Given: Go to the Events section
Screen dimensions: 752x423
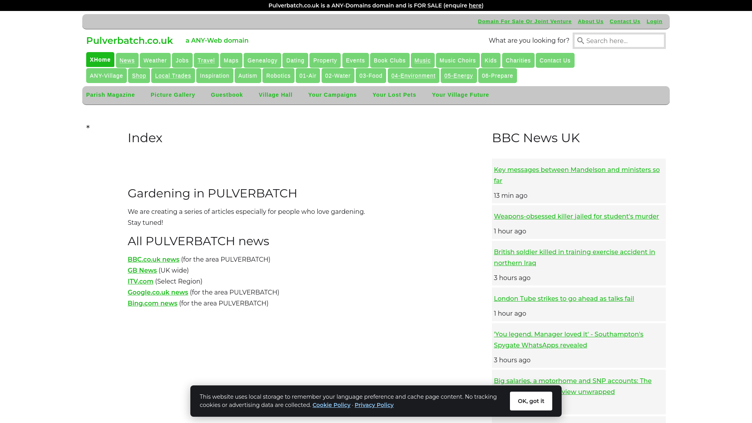Looking at the screenshot, I should pos(355,60).
